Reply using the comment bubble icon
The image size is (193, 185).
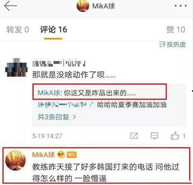pos(154,136)
